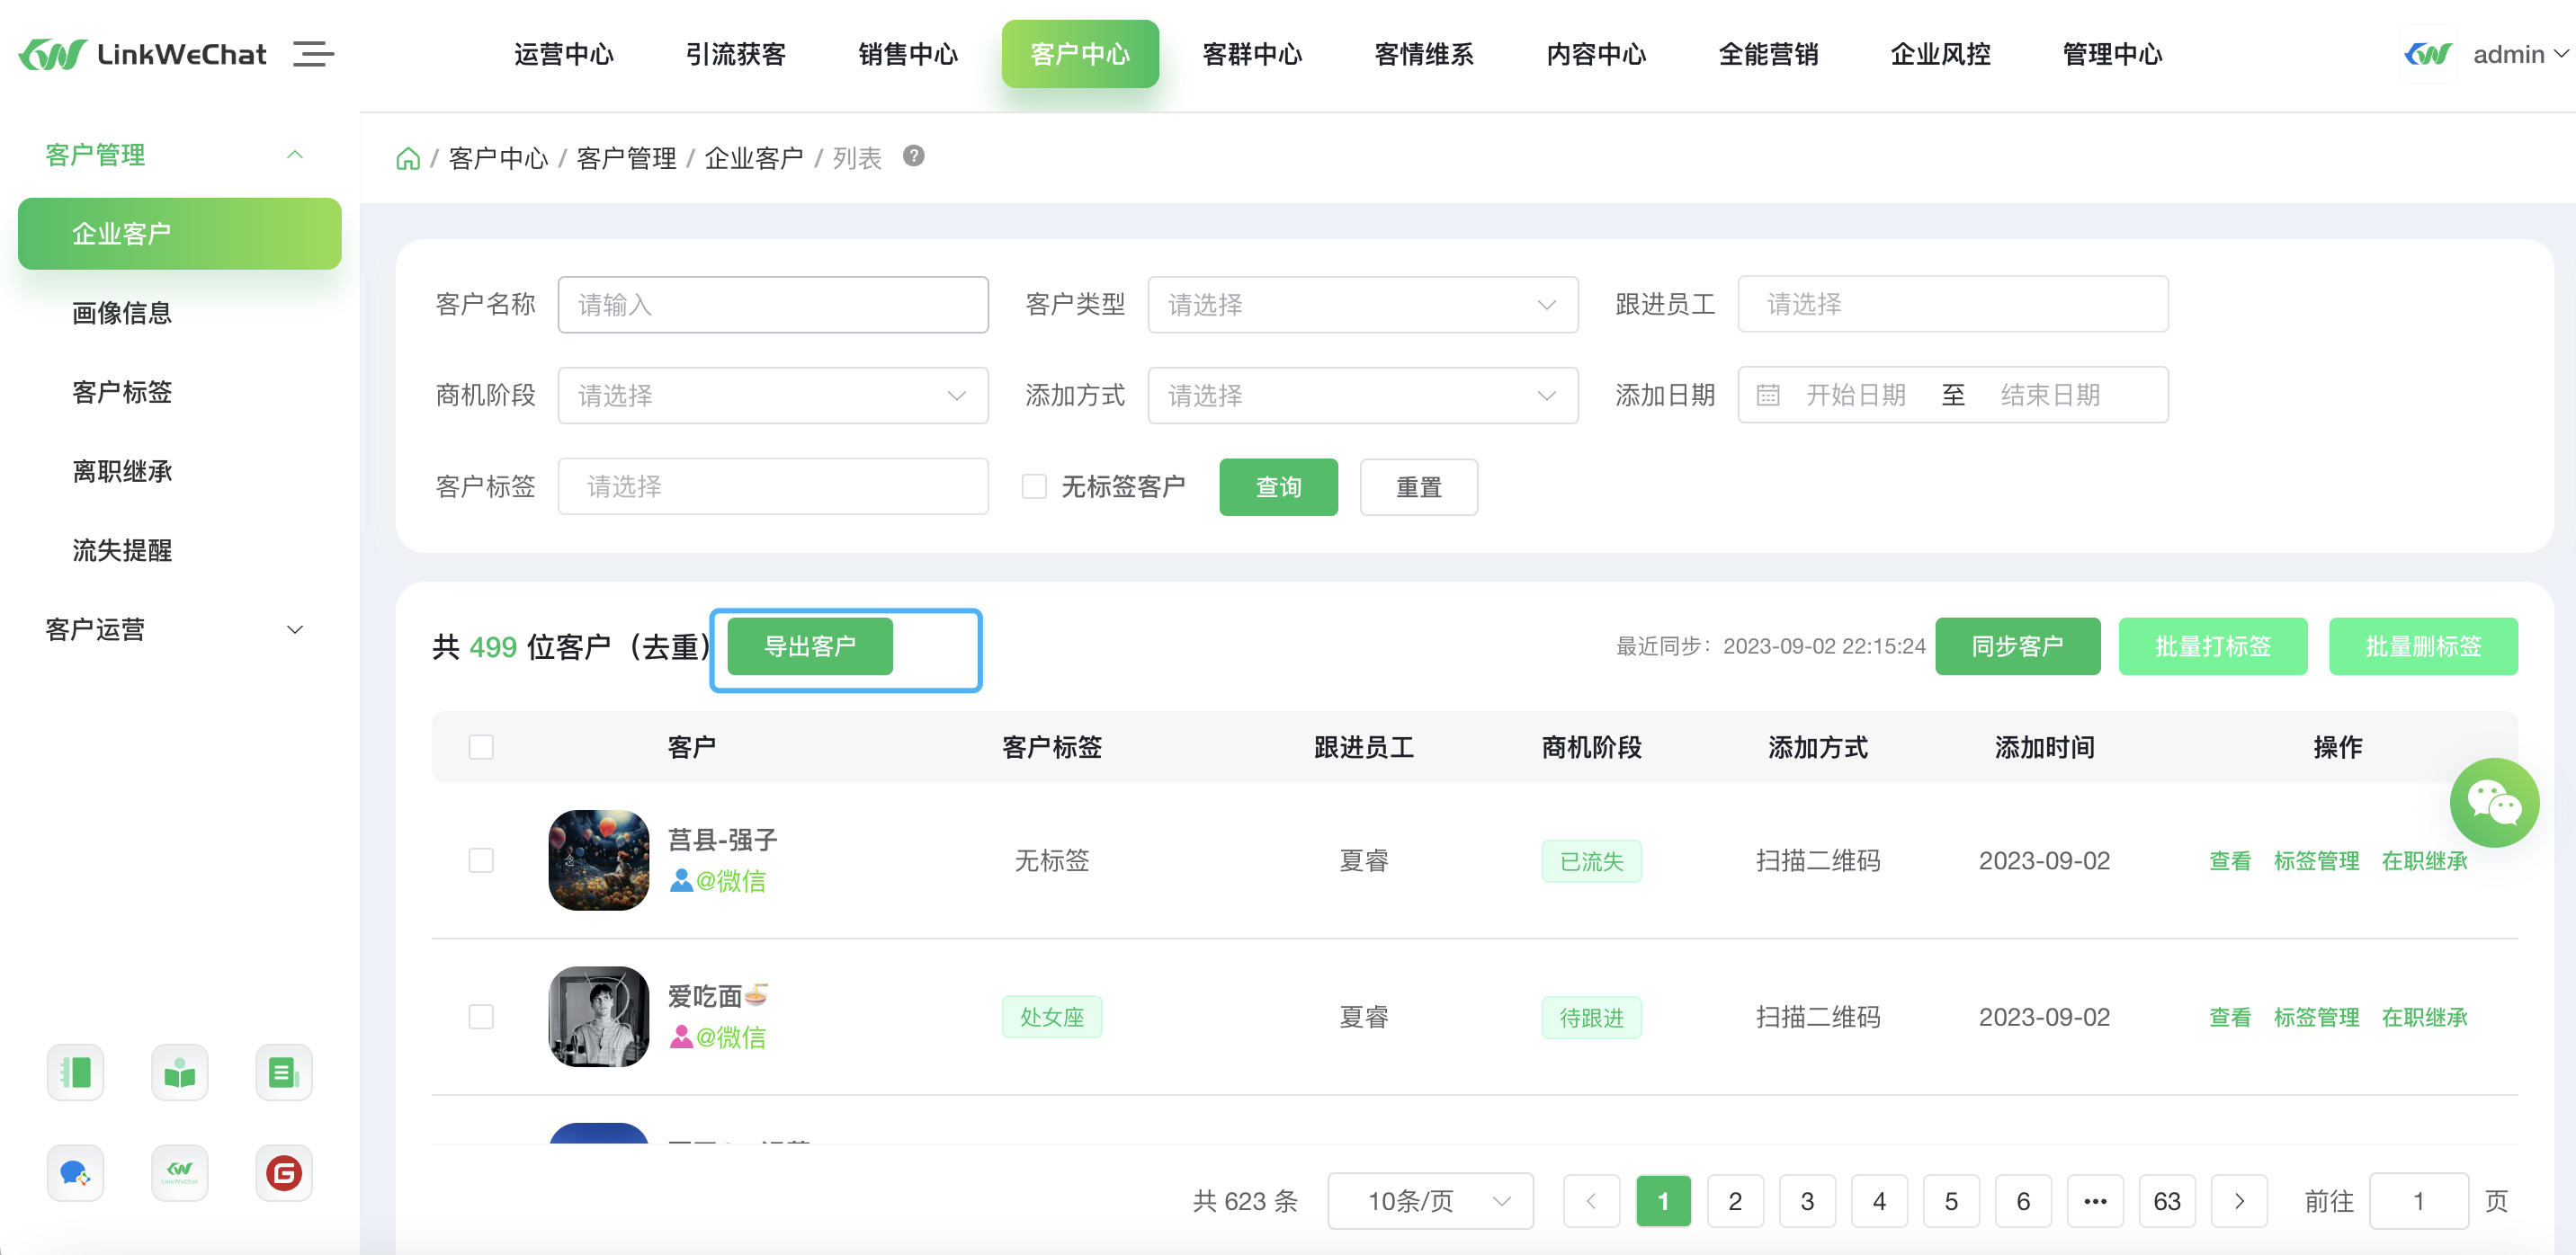Click the green notebook icon in sidebar

pos(75,1073)
